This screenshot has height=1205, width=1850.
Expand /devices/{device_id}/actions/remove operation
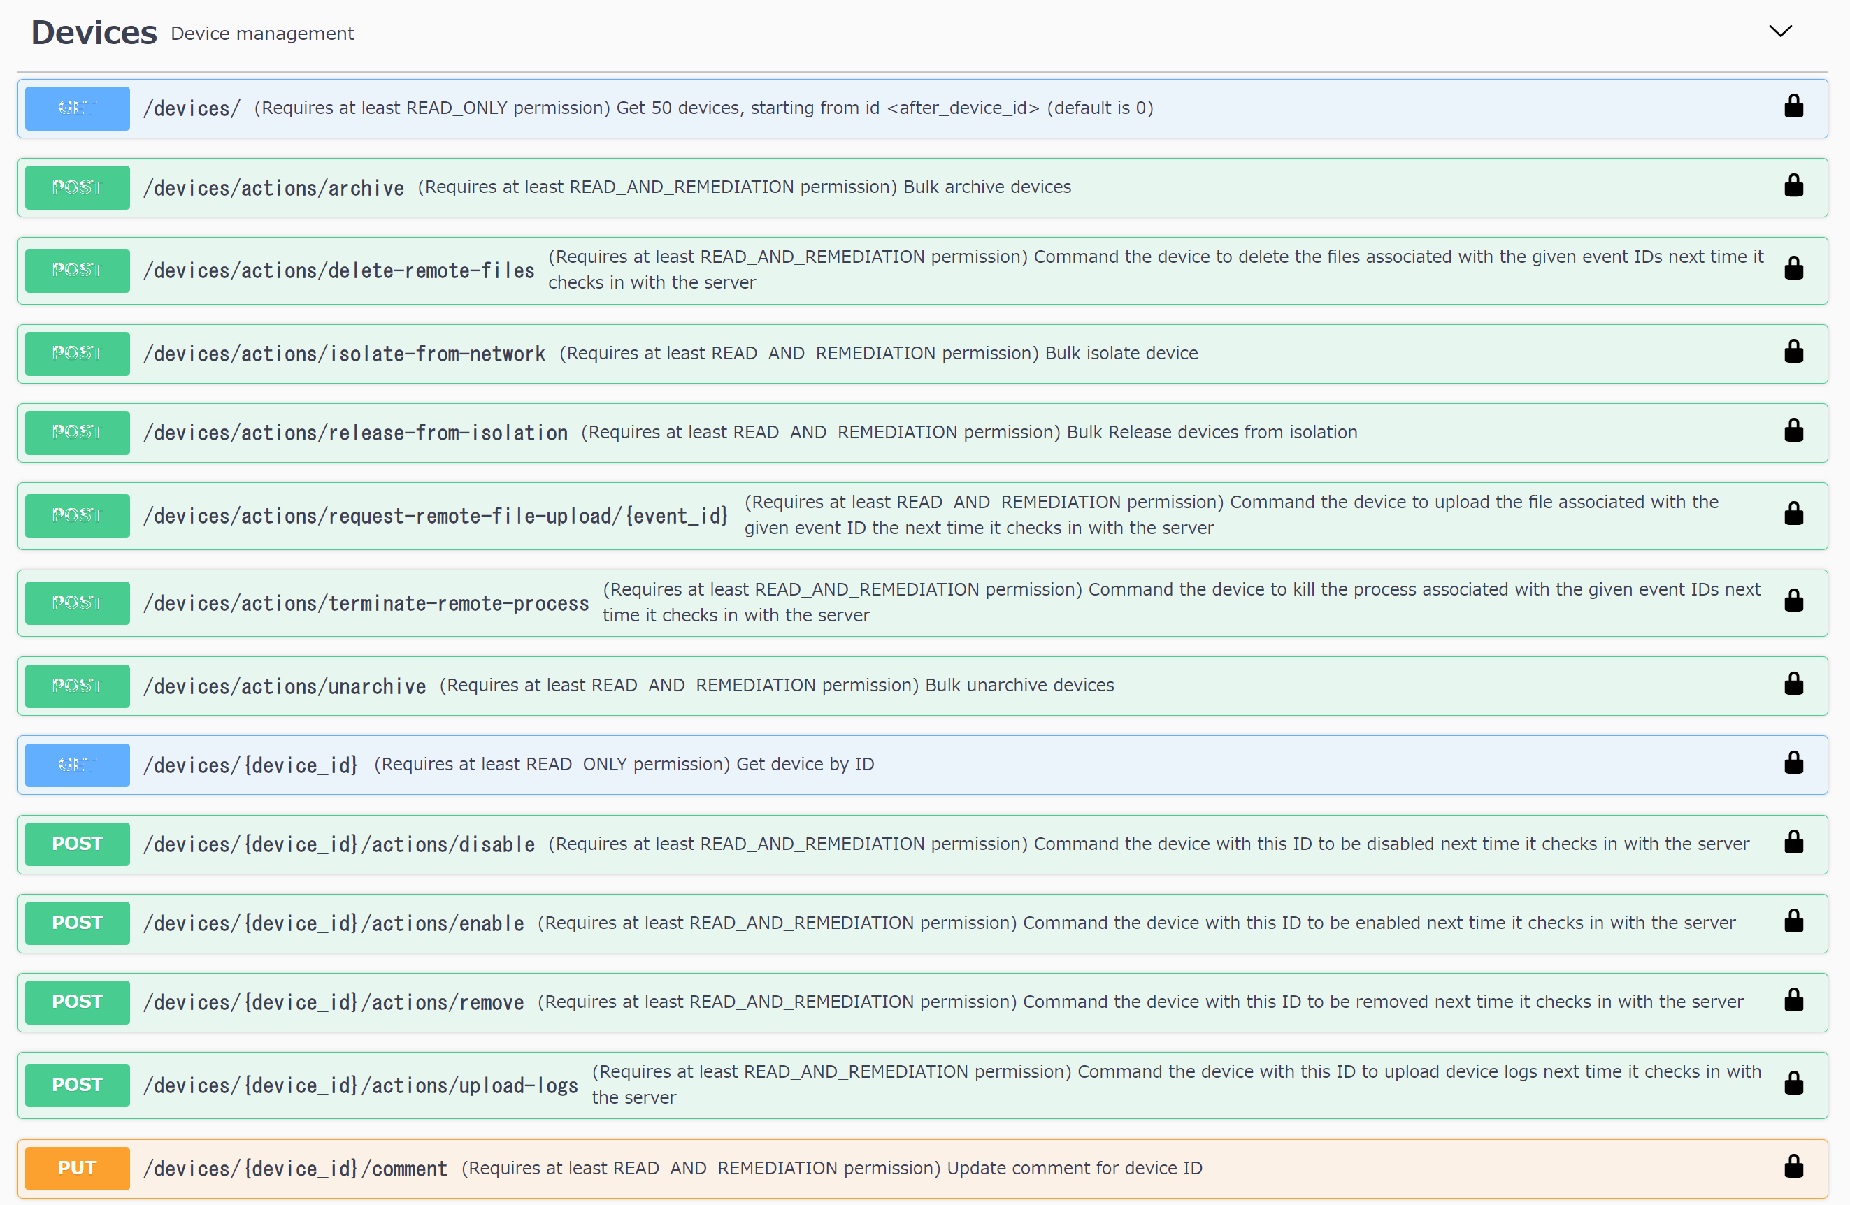coord(334,1002)
